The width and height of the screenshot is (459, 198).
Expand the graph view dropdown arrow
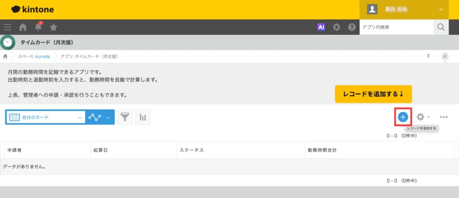(x=108, y=117)
